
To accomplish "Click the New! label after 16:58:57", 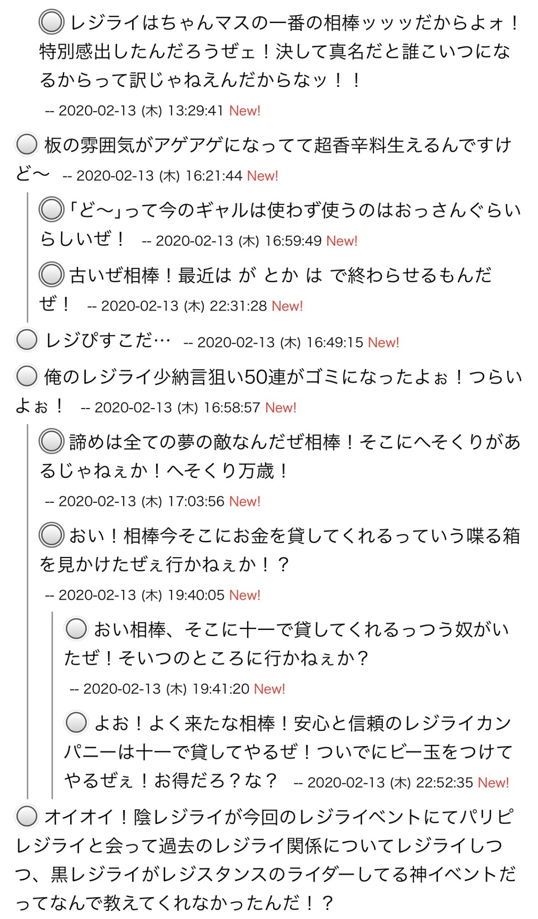I will tap(281, 408).
